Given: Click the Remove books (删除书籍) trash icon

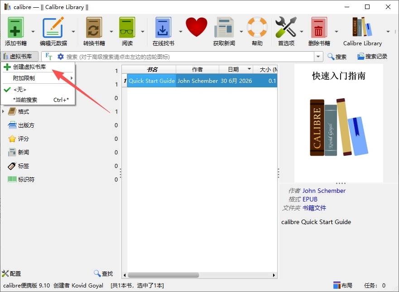Looking at the screenshot, I should click(x=318, y=28).
